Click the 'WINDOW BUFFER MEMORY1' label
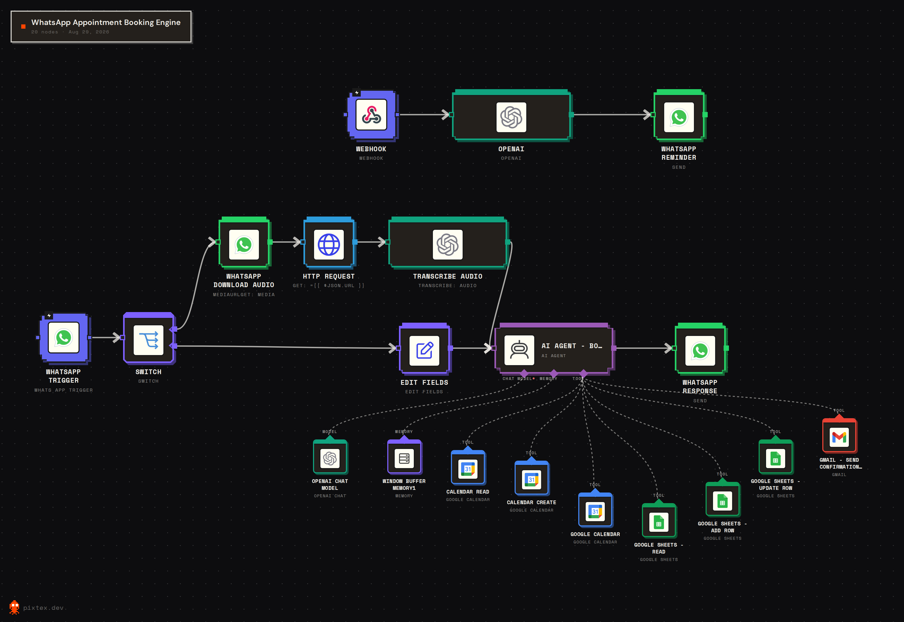Screen dimensions: 904x622 (404, 485)
